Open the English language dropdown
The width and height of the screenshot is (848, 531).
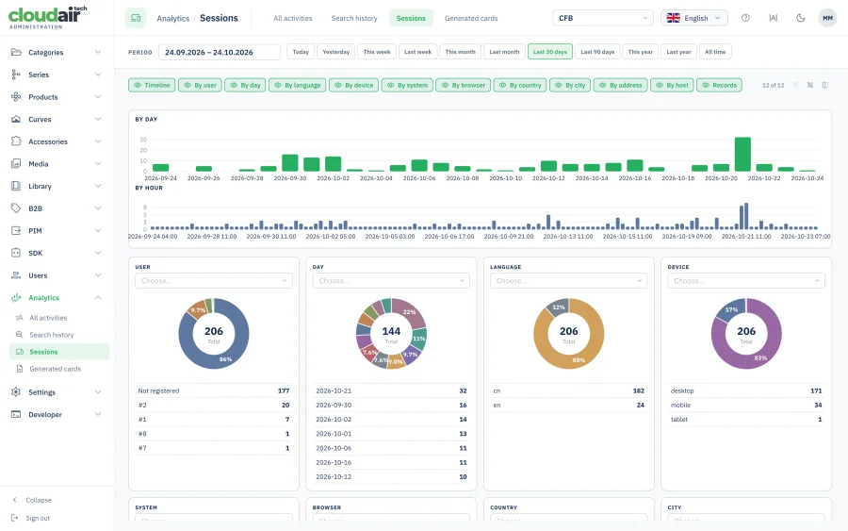693,18
